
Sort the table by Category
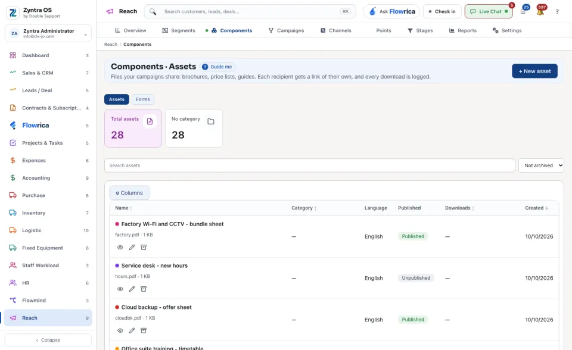point(304,208)
